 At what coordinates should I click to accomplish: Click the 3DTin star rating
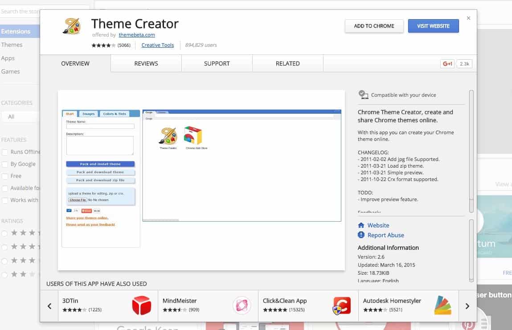[x=74, y=310]
